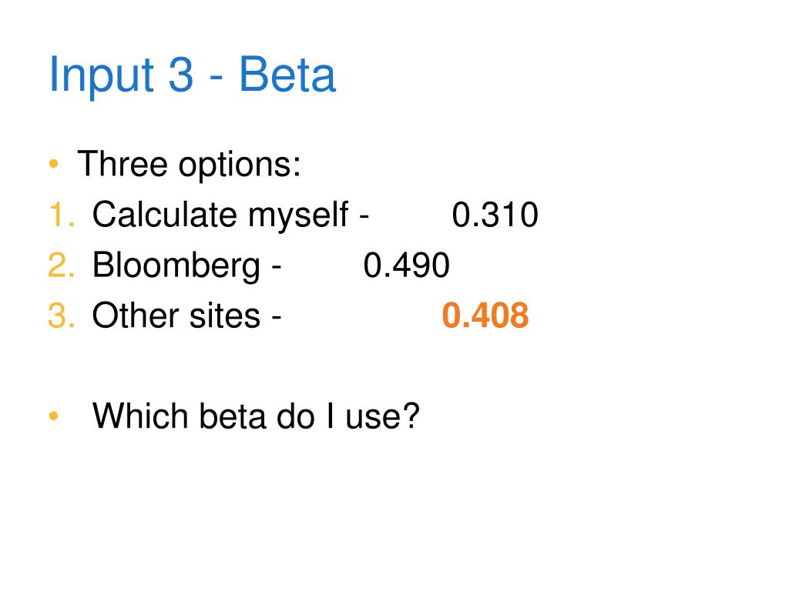Click the word "use?" in the last line
The width and height of the screenshot is (789, 591).
382,417
